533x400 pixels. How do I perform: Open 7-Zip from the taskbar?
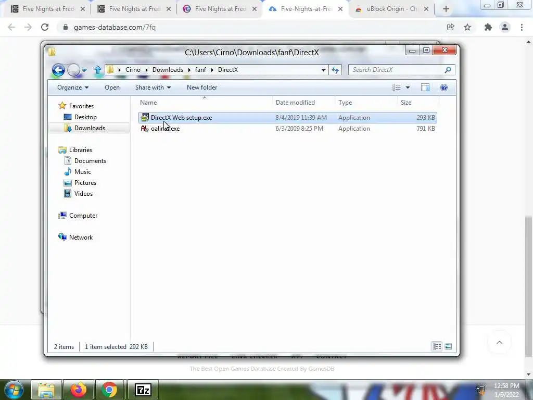(143, 390)
